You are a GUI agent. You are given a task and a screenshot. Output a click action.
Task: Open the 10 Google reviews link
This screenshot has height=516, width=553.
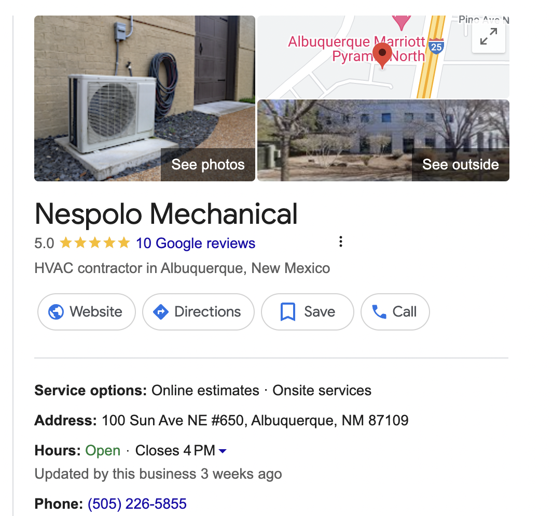(196, 243)
